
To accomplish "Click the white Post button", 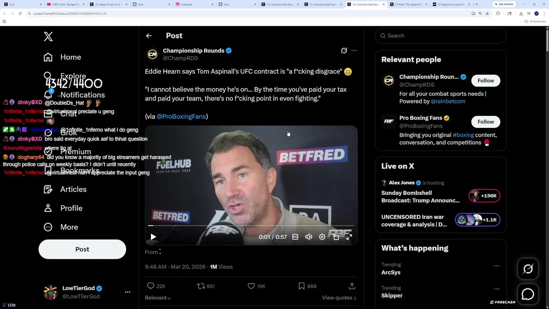I will (82, 249).
